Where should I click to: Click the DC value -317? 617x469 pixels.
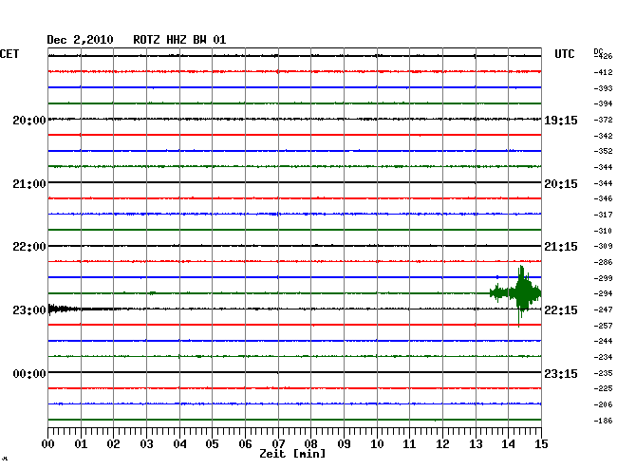[603, 215]
